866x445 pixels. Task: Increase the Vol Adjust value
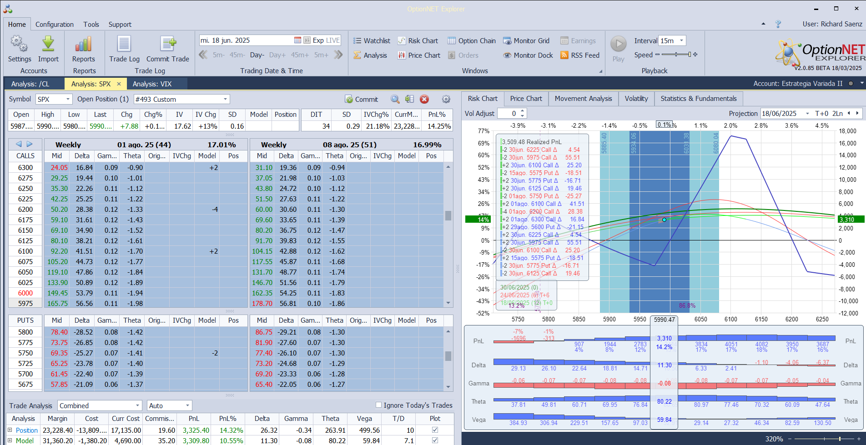click(x=523, y=111)
